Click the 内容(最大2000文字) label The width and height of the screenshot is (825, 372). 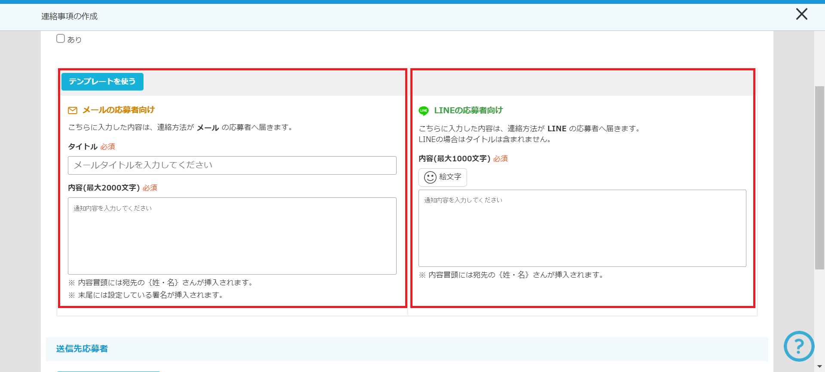click(x=104, y=188)
